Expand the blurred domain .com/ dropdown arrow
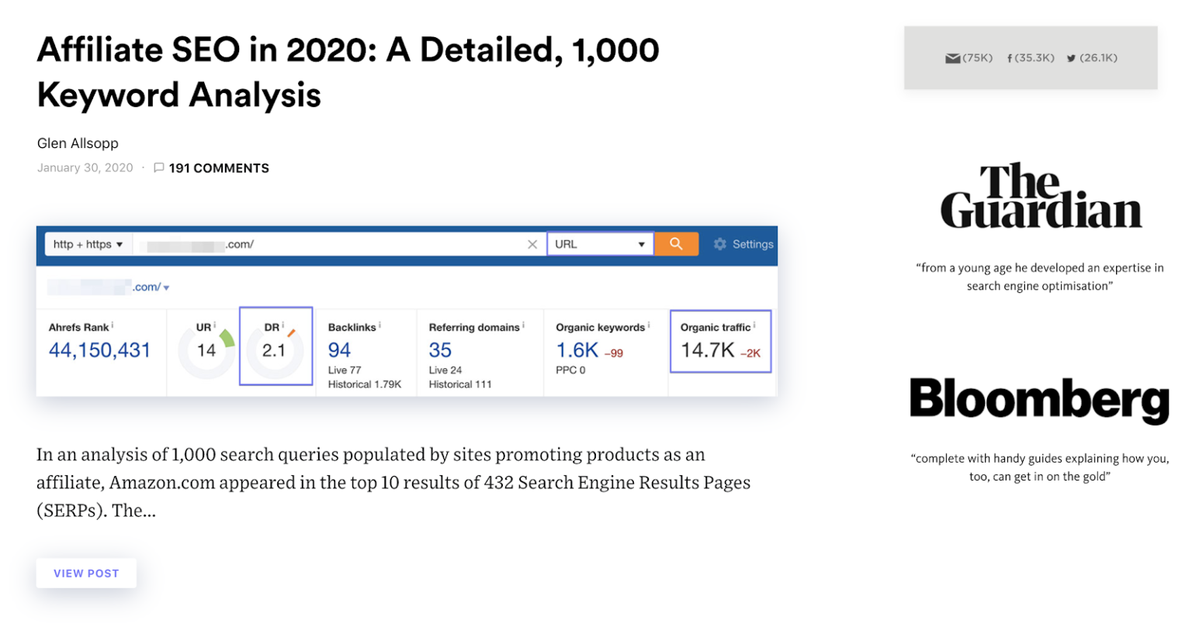The image size is (1192, 644). [166, 288]
